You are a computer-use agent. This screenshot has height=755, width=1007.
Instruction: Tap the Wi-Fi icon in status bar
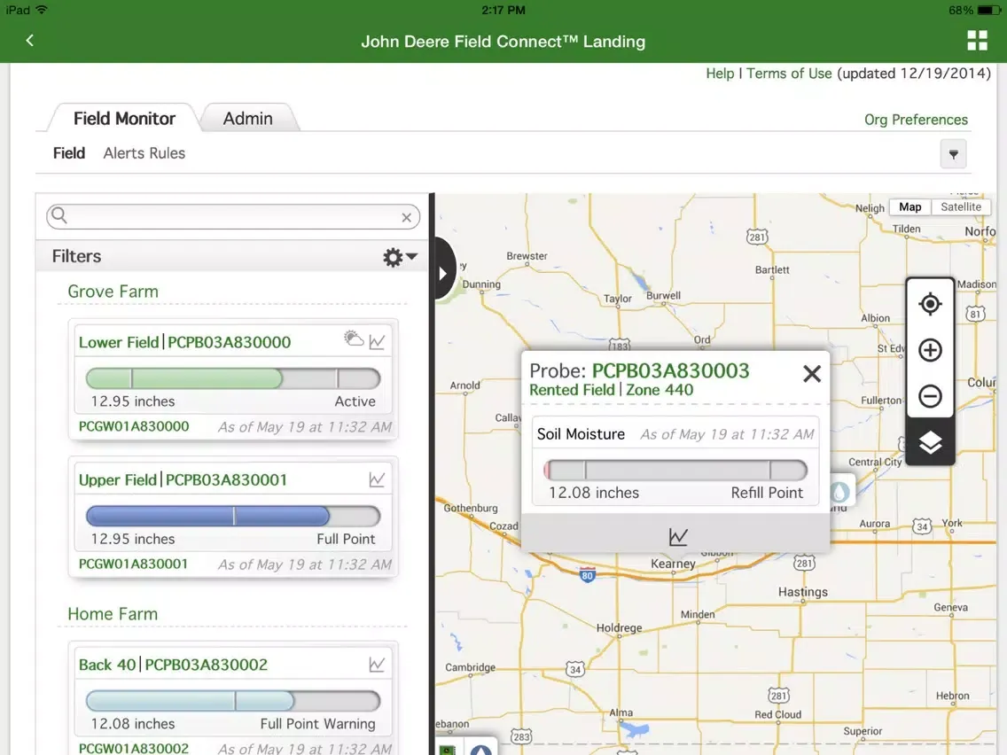click(42, 10)
